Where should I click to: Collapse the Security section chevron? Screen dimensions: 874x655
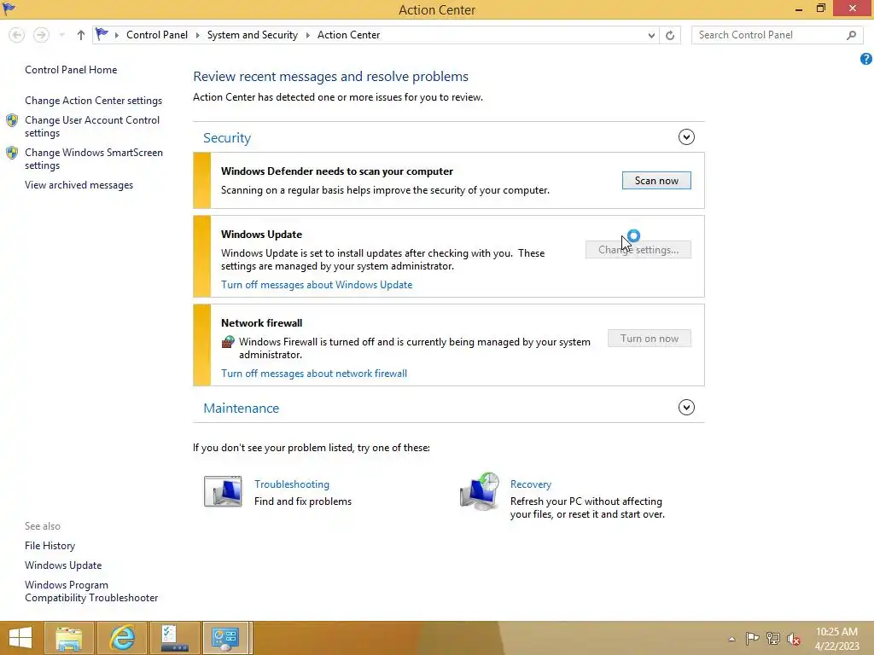[x=686, y=137]
